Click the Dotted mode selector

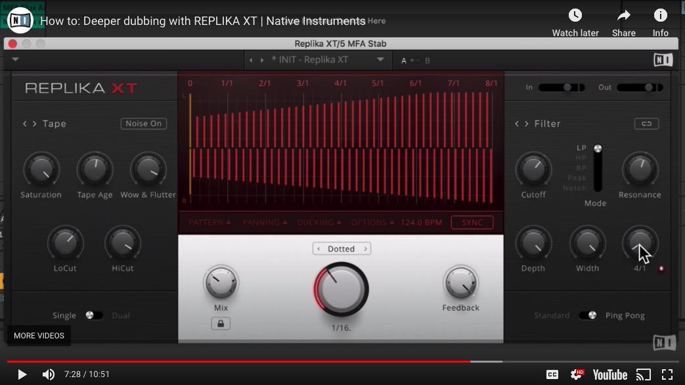[342, 248]
